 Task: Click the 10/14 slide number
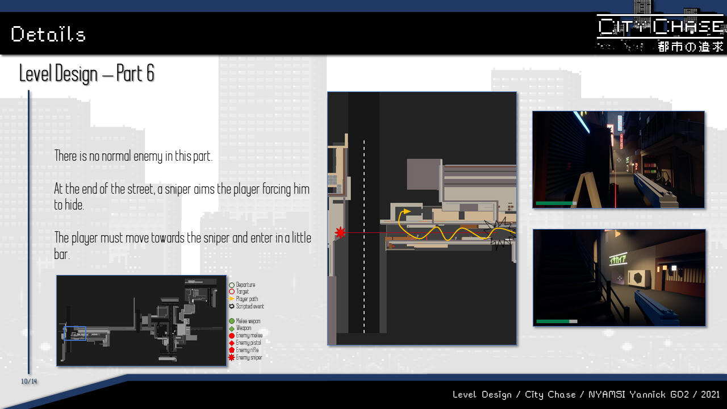click(29, 381)
